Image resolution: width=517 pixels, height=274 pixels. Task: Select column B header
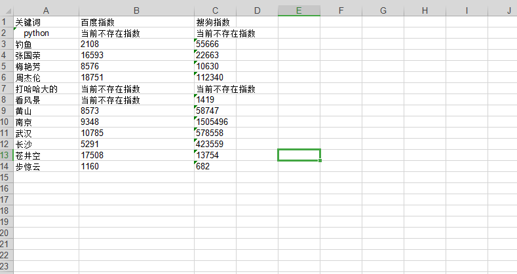point(136,10)
